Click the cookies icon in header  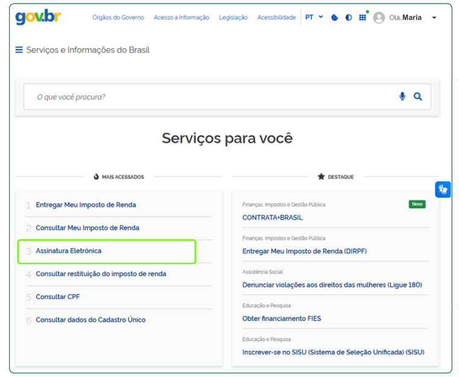(335, 17)
